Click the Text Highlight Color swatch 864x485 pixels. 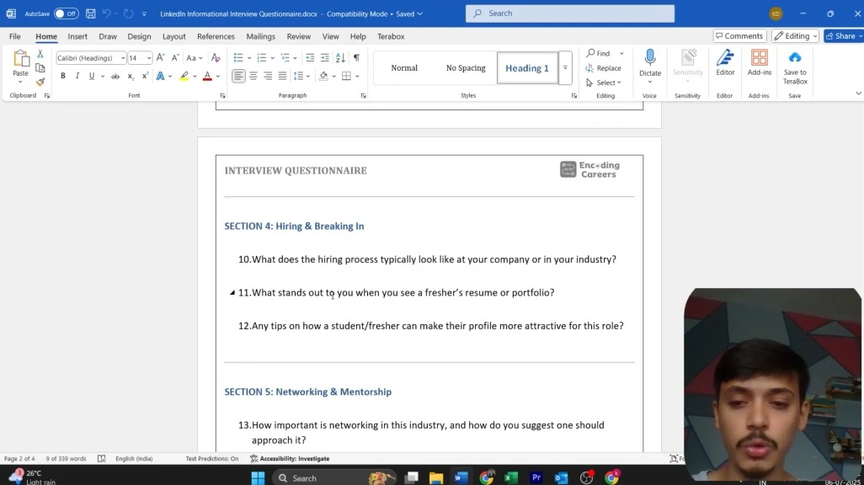coord(184,76)
